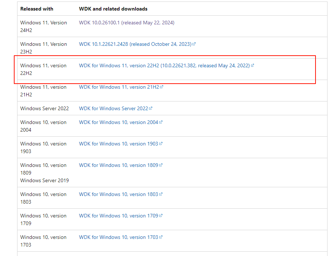The width and height of the screenshot is (329, 256).
Task: Open WDK 10.1.22621.2428 released October 24, 2023
Action: [135, 44]
